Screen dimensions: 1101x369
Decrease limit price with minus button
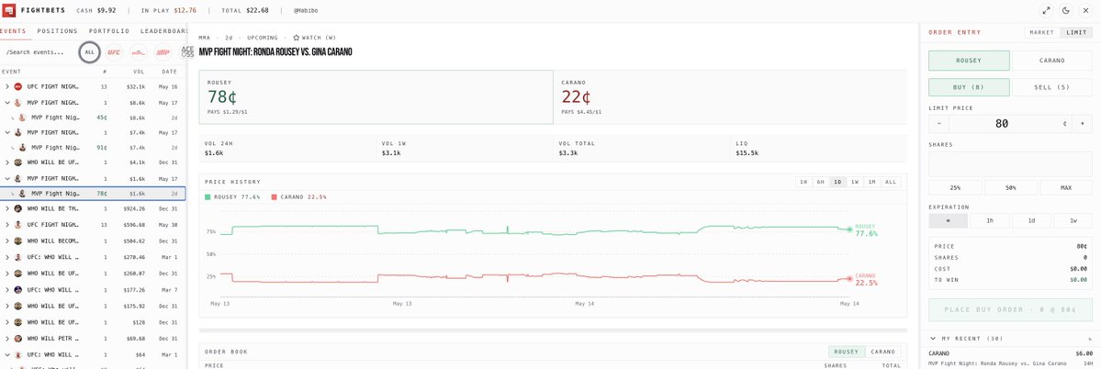[x=938, y=124]
